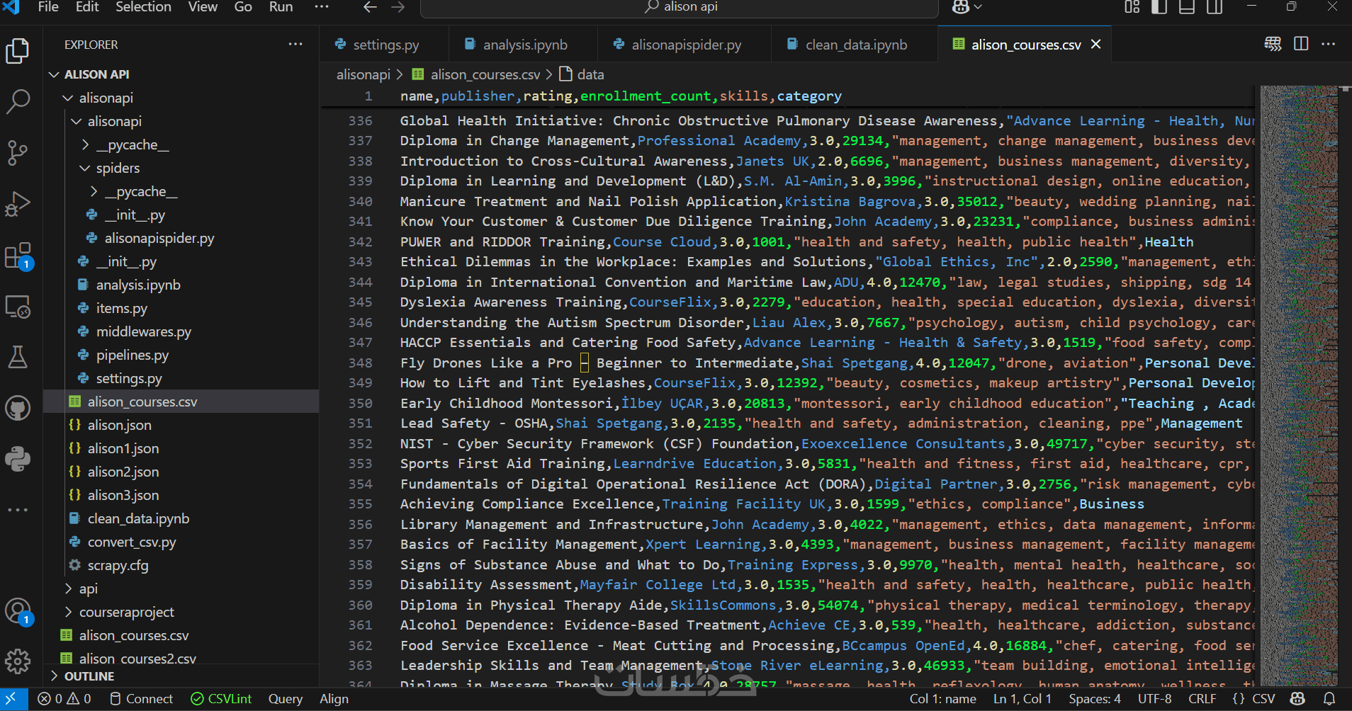Open the Remote Explorer view
The width and height of the screenshot is (1352, 711).
click(x=18, y=307)
